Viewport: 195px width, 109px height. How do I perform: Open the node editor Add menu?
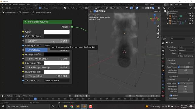(x=31, y=8)
